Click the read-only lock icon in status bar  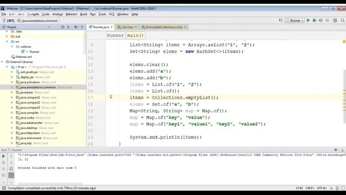click(x=331, y=188)
